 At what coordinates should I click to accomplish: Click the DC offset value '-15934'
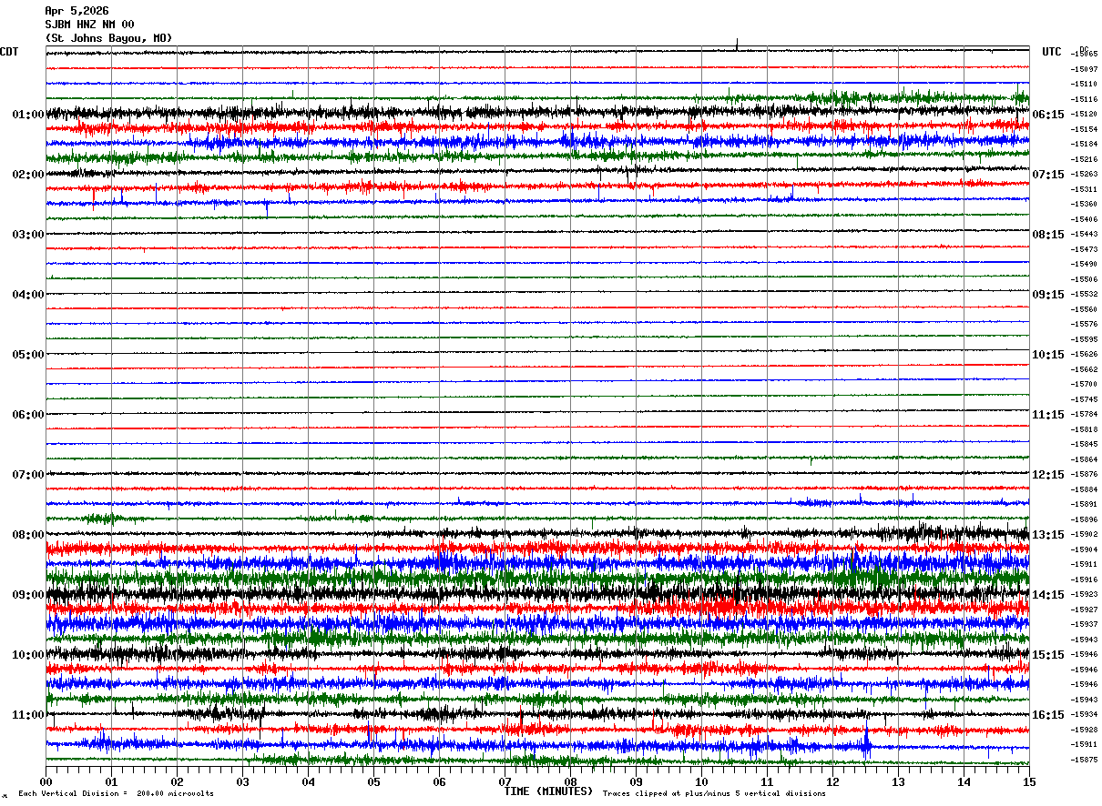(x=1084, y=715)
